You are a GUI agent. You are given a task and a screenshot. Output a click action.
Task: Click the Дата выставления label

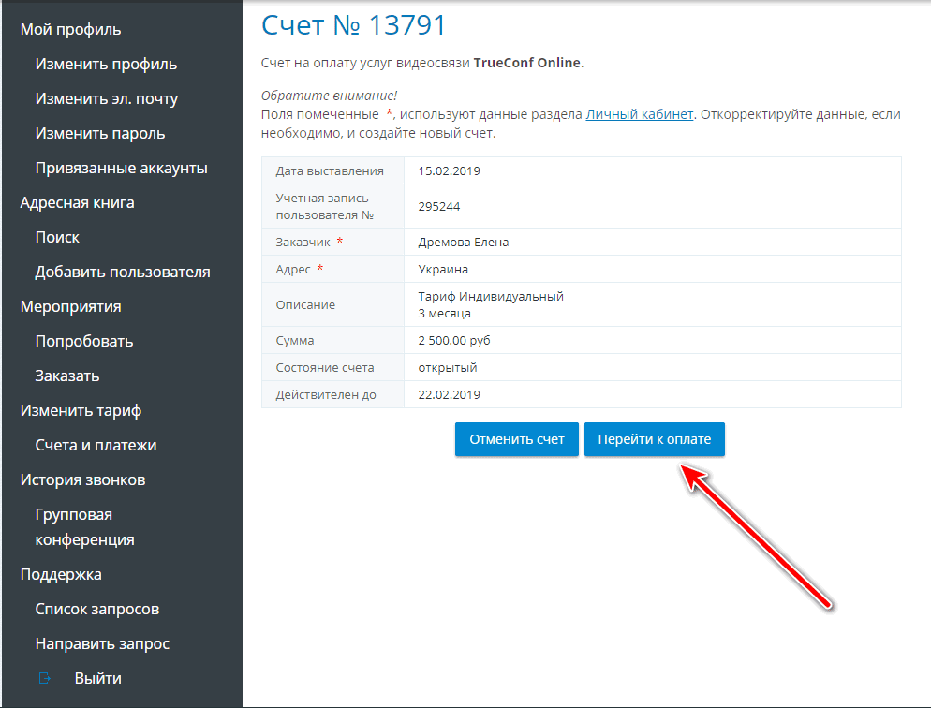(x=330, y=171)
